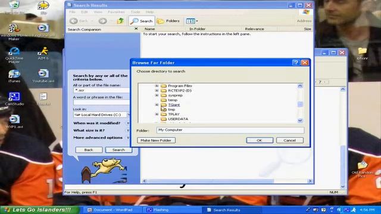Open the View menu

(98, 12)
